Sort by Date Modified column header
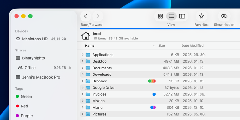Image resolution: width=240 pixels, height=120 pixels. (193, 45)
